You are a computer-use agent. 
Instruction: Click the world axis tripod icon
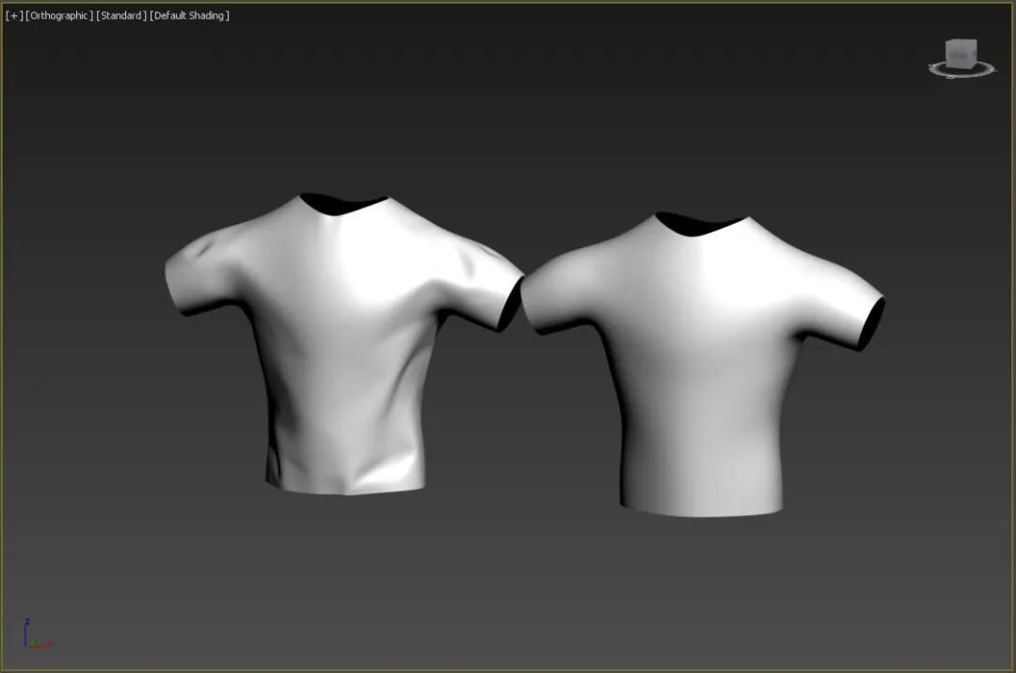(x=38, y=634)
